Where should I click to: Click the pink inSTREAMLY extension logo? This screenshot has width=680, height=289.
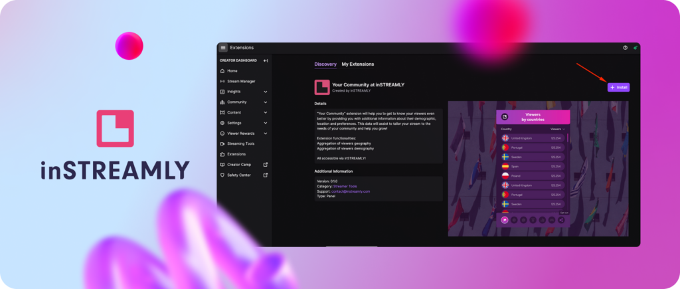click(x=322, y=87)
